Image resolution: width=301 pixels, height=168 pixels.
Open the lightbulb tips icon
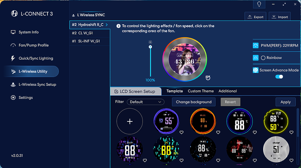point(259,4)
